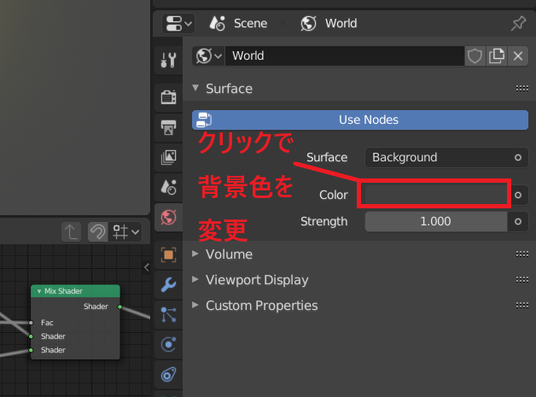Screen dimensions: 536x397
Task: Click the Scene breadcrumb icon
Action: 217,23
